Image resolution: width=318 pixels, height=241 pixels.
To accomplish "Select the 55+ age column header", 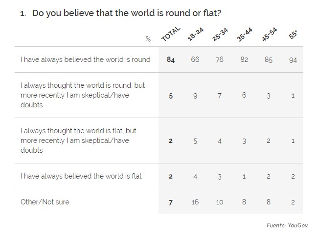I will (x=293, y=37).
